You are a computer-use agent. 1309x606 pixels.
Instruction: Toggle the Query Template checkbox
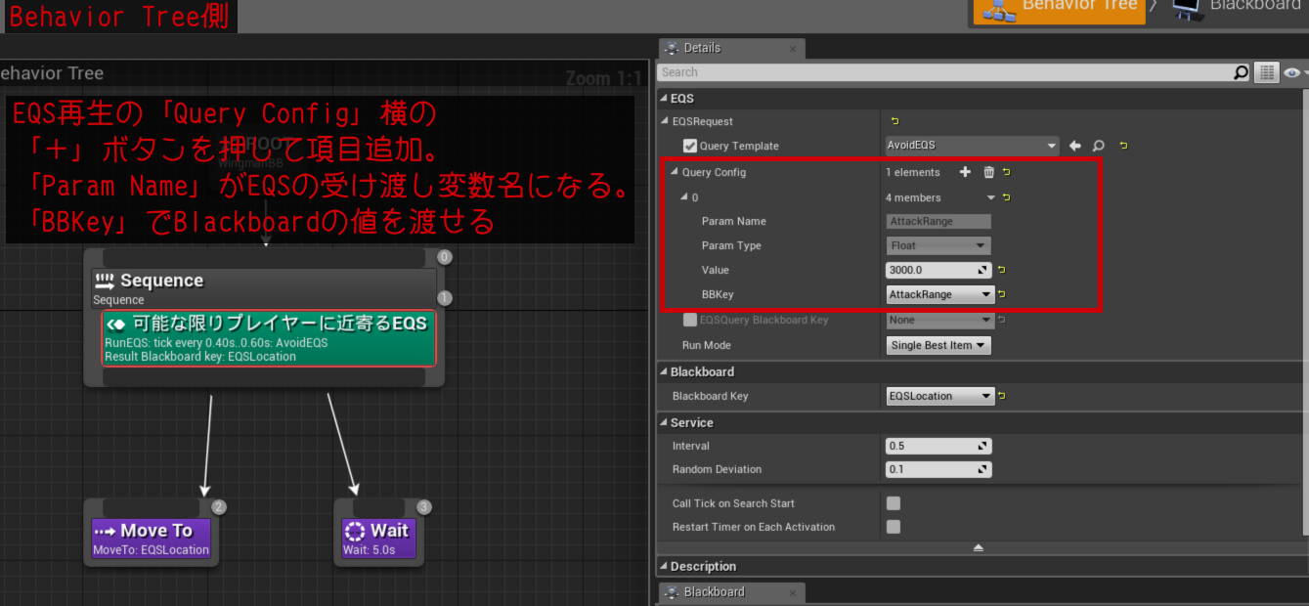pos(690,146)
